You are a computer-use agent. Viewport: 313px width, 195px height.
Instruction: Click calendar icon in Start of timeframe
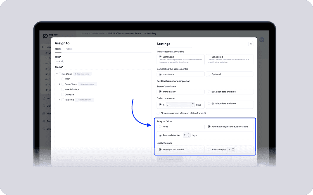(x=213, y=92)
